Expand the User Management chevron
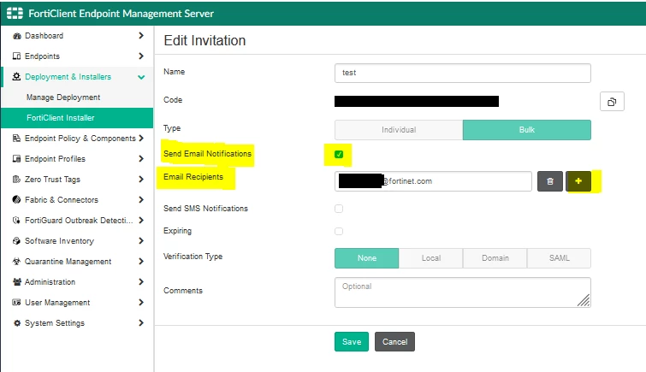 [x=141, y=303]
